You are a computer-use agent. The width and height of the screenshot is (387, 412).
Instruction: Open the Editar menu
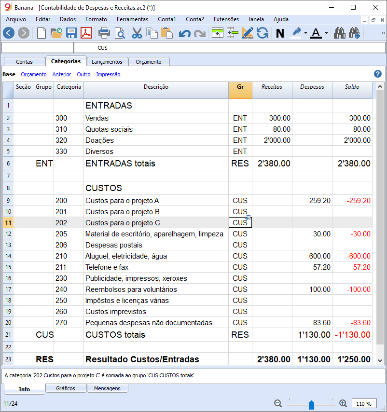(x=43, y=19)
